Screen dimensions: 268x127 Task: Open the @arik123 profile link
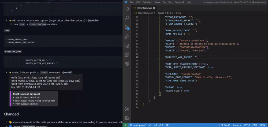point(67,72)
